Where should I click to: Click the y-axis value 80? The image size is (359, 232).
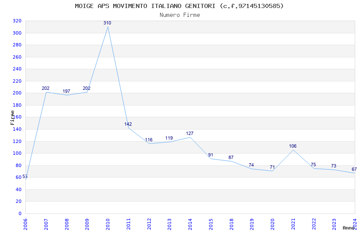pyautogui.click(x=19, y=165)
